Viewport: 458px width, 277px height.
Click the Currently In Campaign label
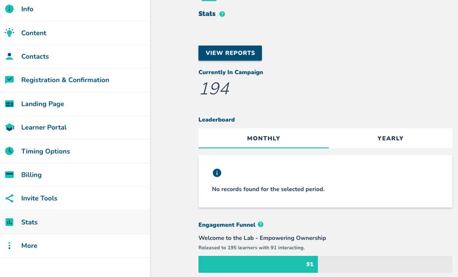click(x=231, y=72)
